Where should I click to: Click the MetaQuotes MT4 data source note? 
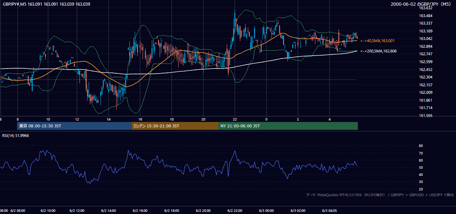[380, 195]
